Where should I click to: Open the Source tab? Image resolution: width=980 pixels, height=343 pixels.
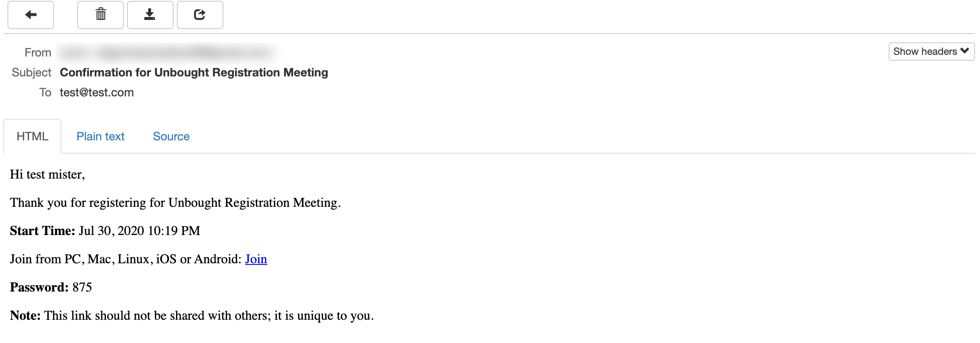click(x=171, y=136)
